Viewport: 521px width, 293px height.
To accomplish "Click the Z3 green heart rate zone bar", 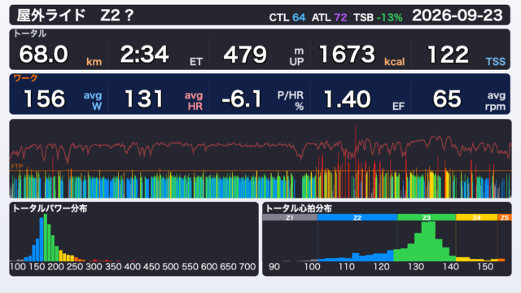I will (x=427, y=217).
